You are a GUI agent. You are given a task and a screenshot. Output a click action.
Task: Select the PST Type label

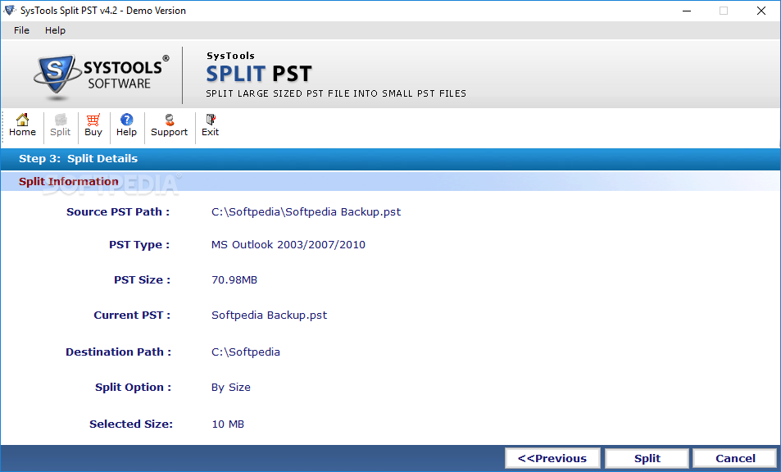coord(139,245)
